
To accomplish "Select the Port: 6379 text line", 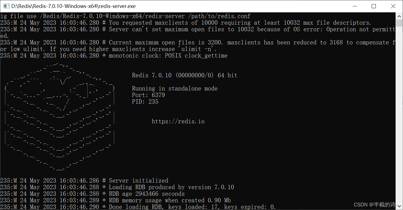I will tap(148, 95).
